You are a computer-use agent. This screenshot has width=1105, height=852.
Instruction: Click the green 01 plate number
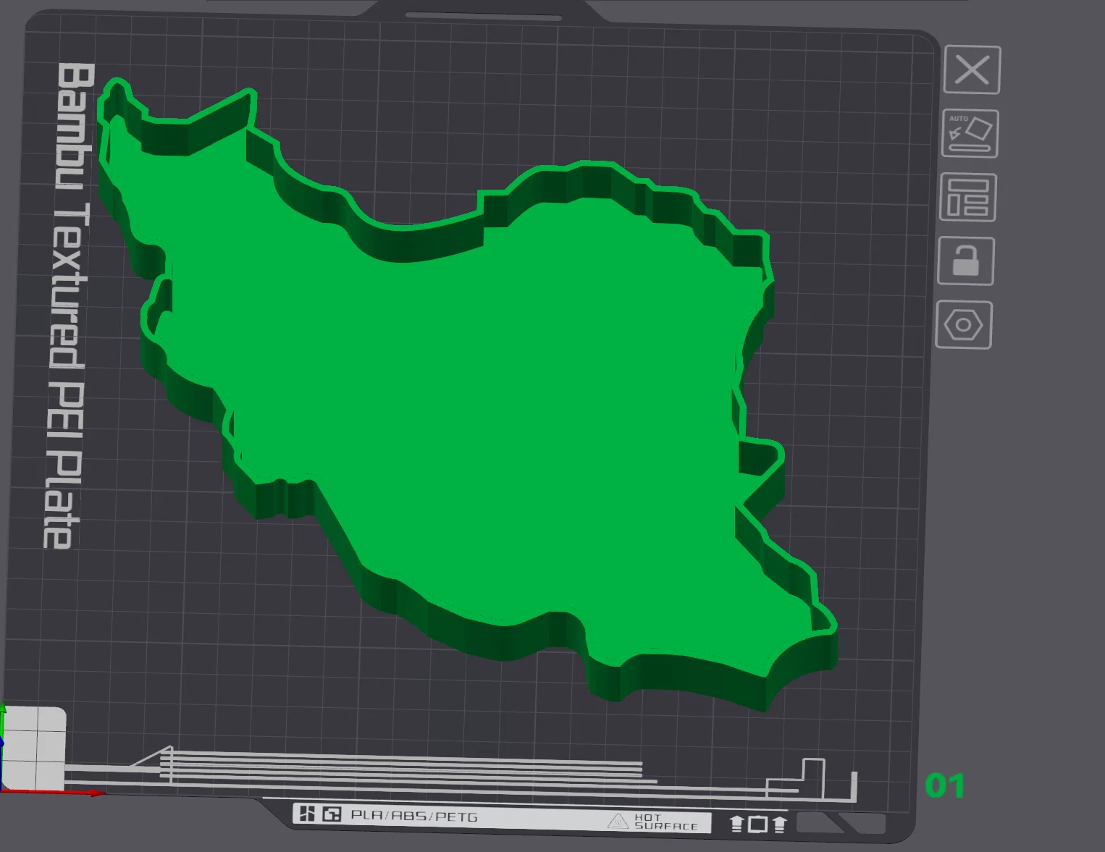(x=945, y=786)
